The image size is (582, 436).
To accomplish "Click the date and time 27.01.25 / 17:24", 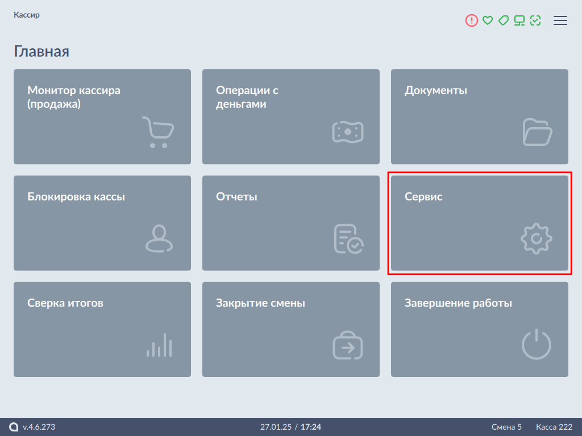I will tap(291, 427).
